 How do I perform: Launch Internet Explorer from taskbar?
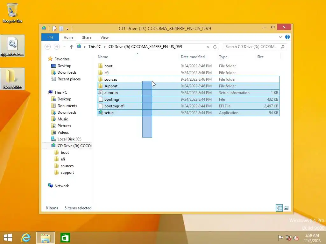point(26,238)
